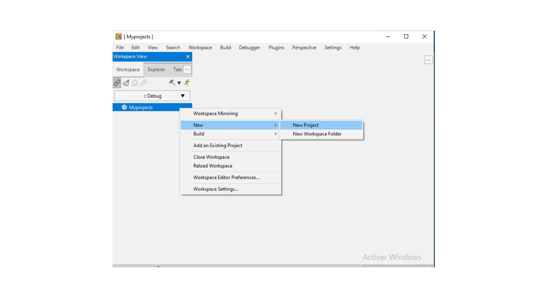The height and width of the screenshot is (307, 546).
Task: Expand Build submenu in context menu
Action: click(x=230, y=134)
